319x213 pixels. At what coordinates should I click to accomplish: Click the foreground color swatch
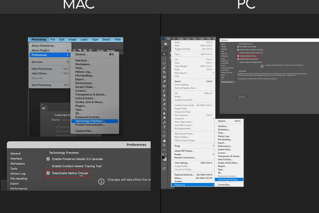pos(163,157)
